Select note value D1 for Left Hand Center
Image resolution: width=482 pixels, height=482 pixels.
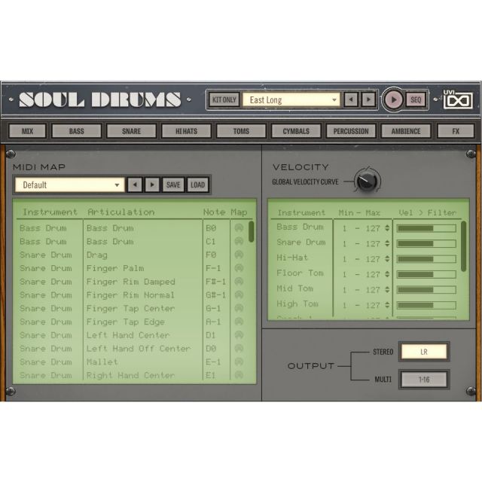211,335
